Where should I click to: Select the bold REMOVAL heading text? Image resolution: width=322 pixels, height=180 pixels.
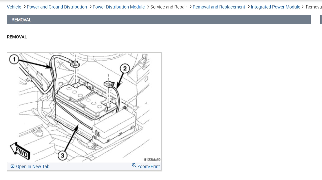tap(17, 37)
